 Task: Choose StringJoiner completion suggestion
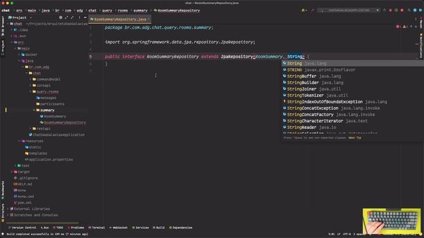[352, 89]
